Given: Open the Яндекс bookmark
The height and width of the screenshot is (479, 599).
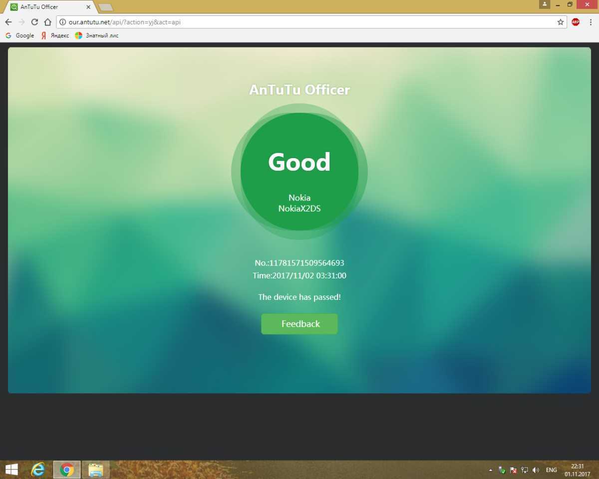Looking at the screenshot, I should [x=55, y=35].
